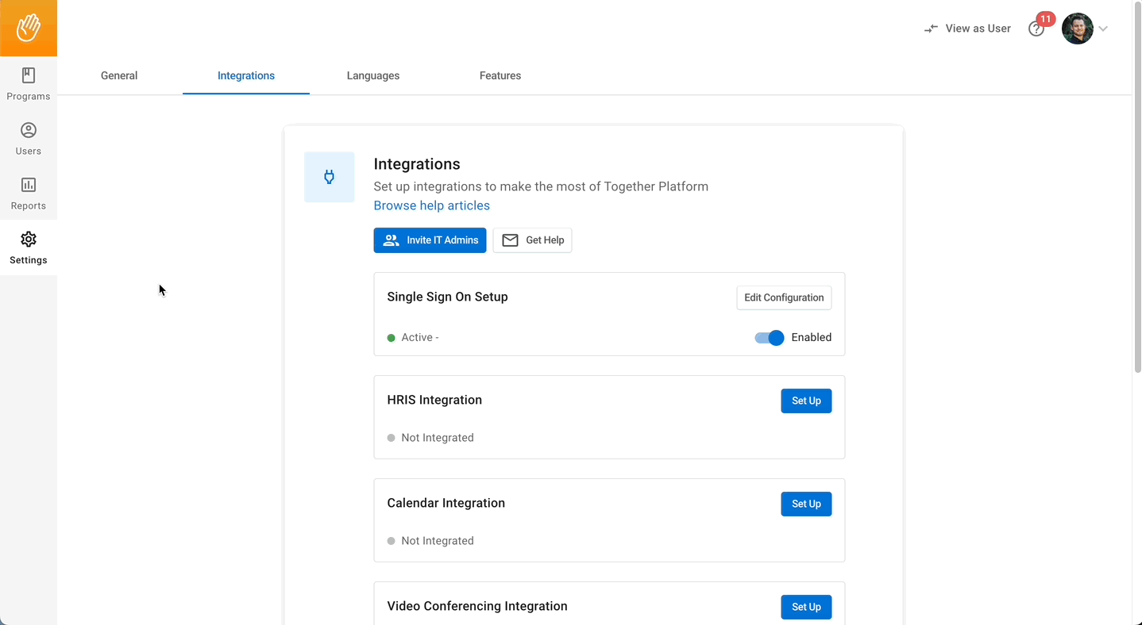Select the Integrations tab
The height and width of the screenshot is (625, 1142).
246,76
